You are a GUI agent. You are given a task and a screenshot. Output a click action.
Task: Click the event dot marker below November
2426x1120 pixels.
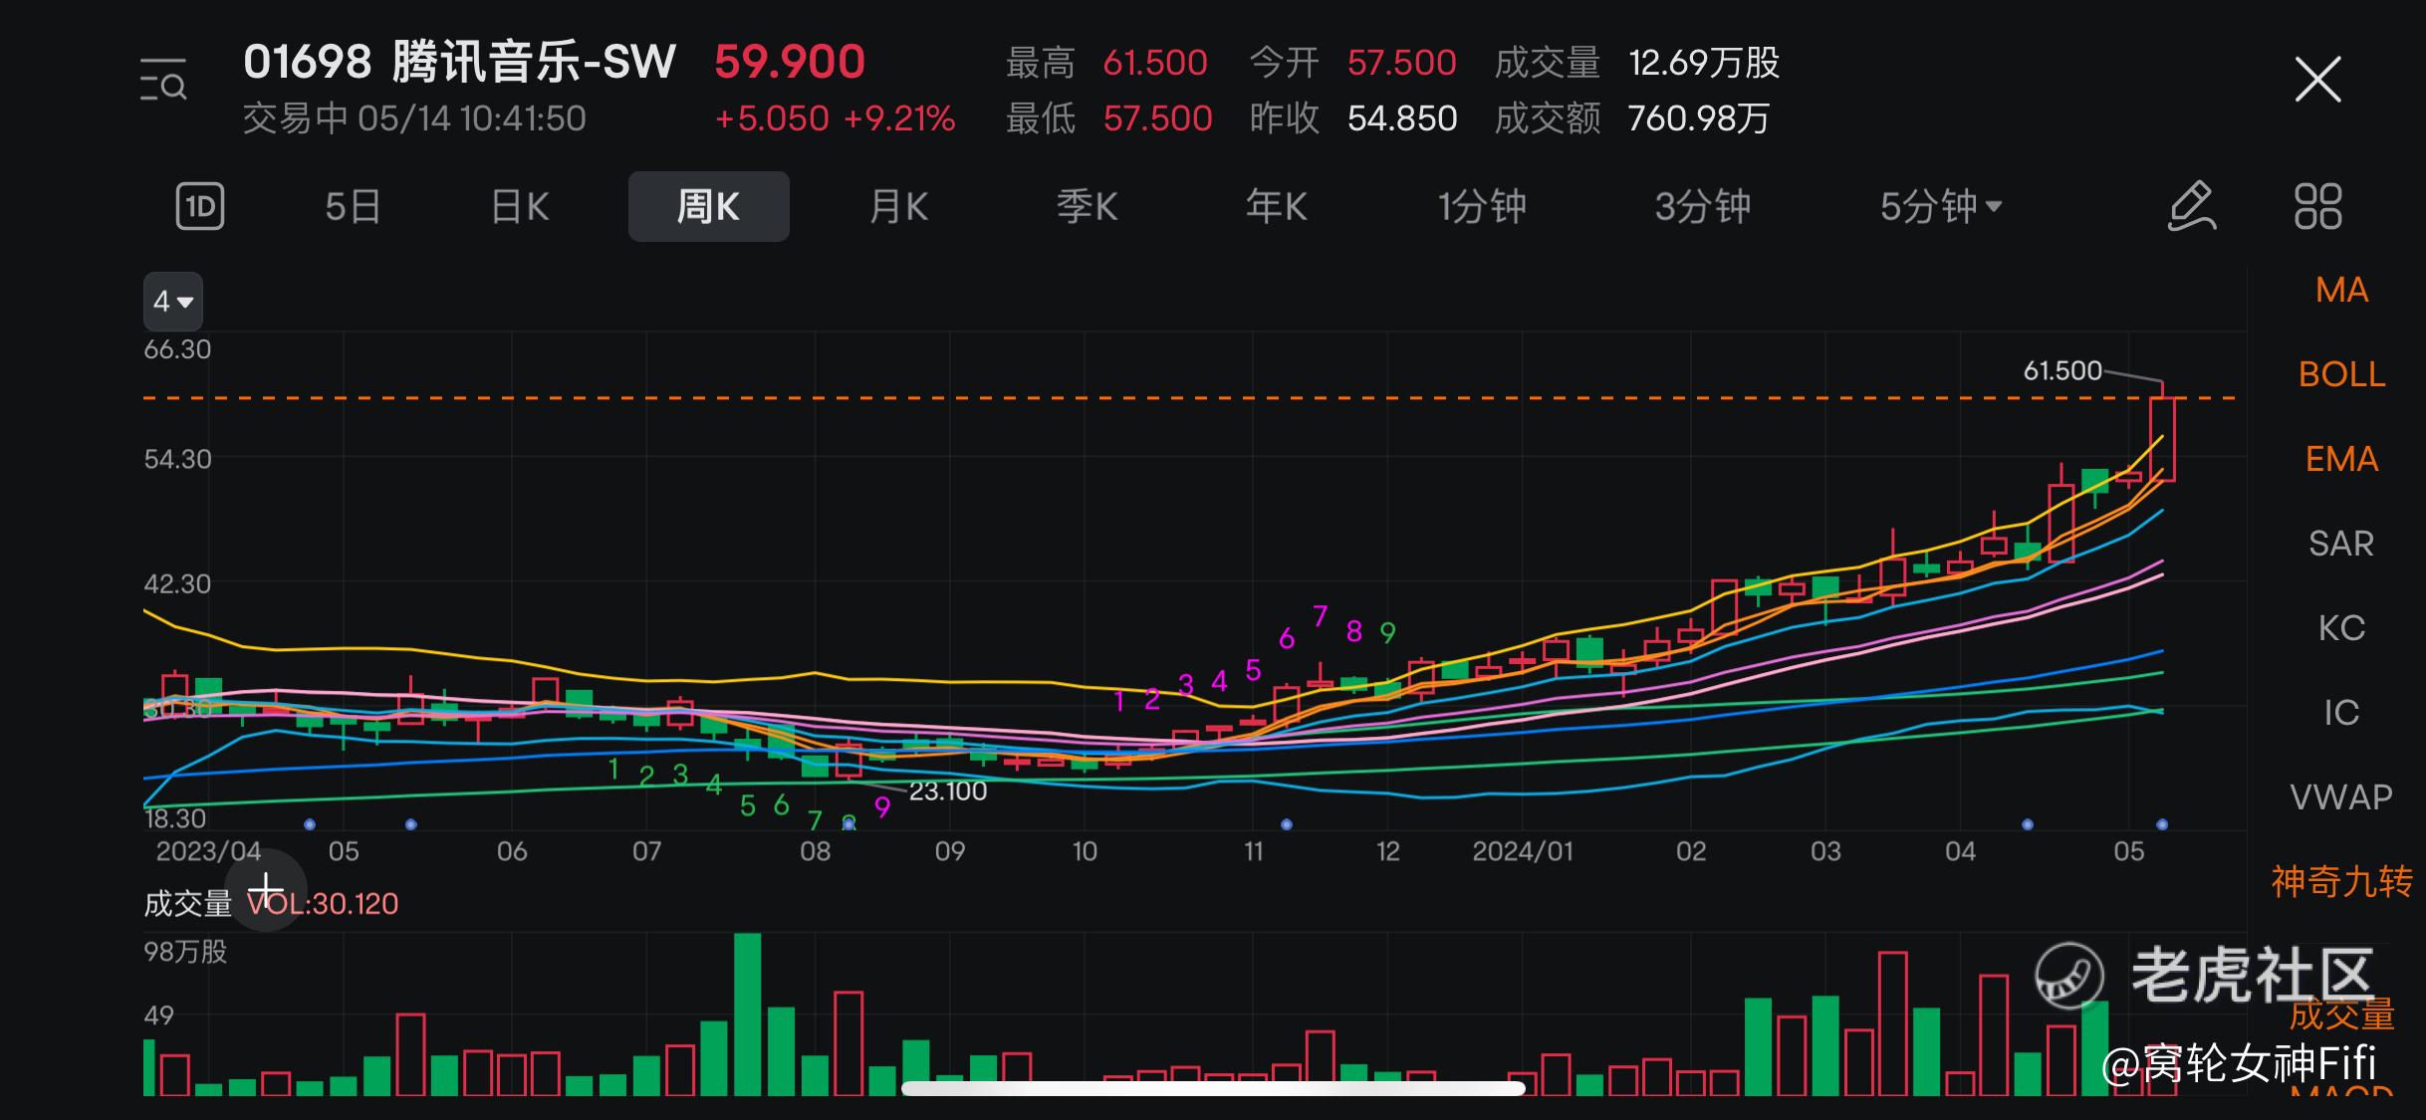tap(1287, 824)
